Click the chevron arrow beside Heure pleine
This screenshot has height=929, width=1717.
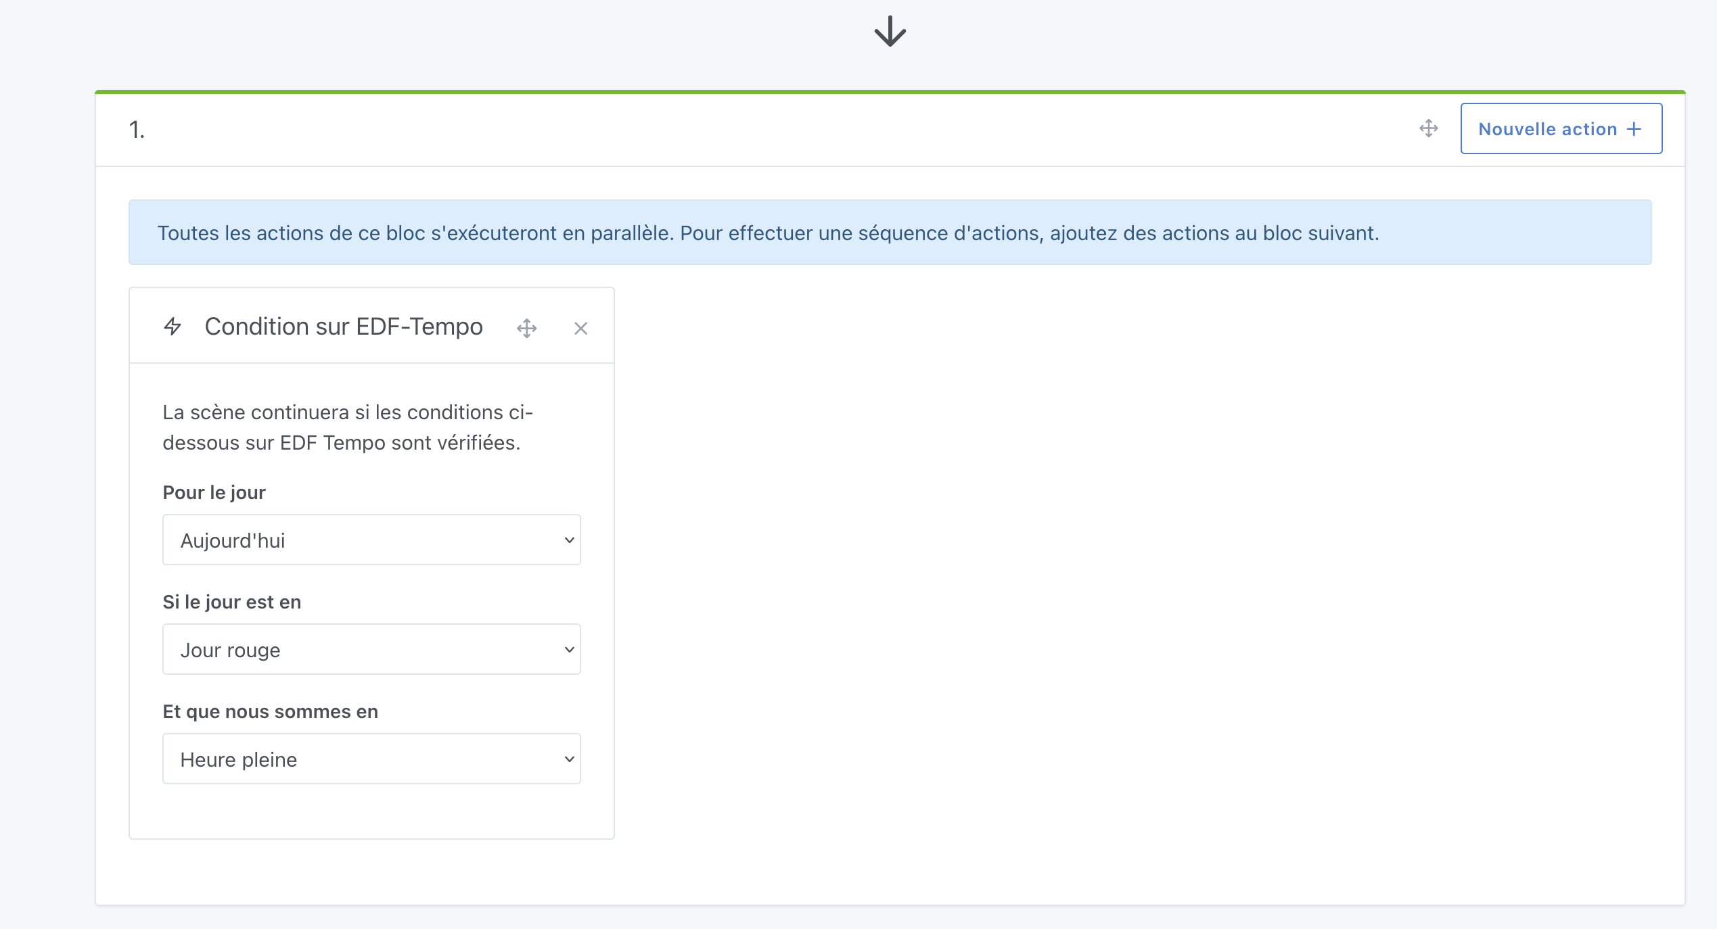click(569, 759)
